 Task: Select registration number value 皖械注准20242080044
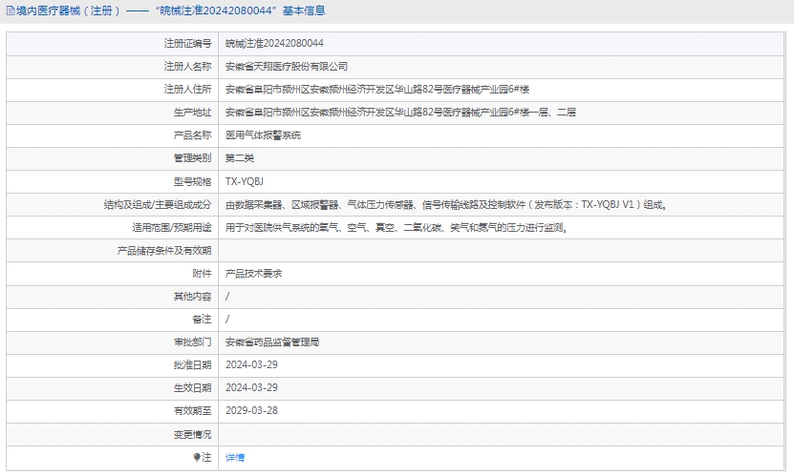click(x=274, y=44)
